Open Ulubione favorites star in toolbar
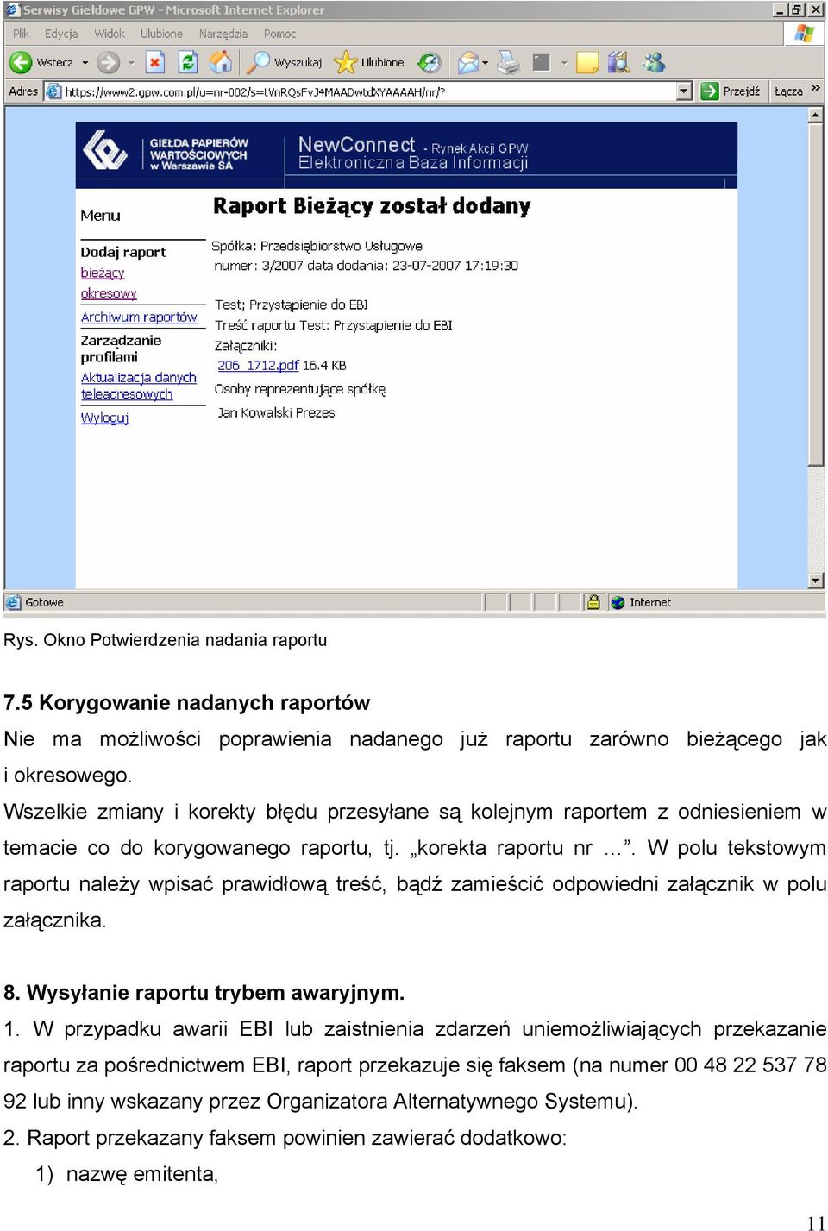The image size is (828, 1231). click(x=345, y=62)
